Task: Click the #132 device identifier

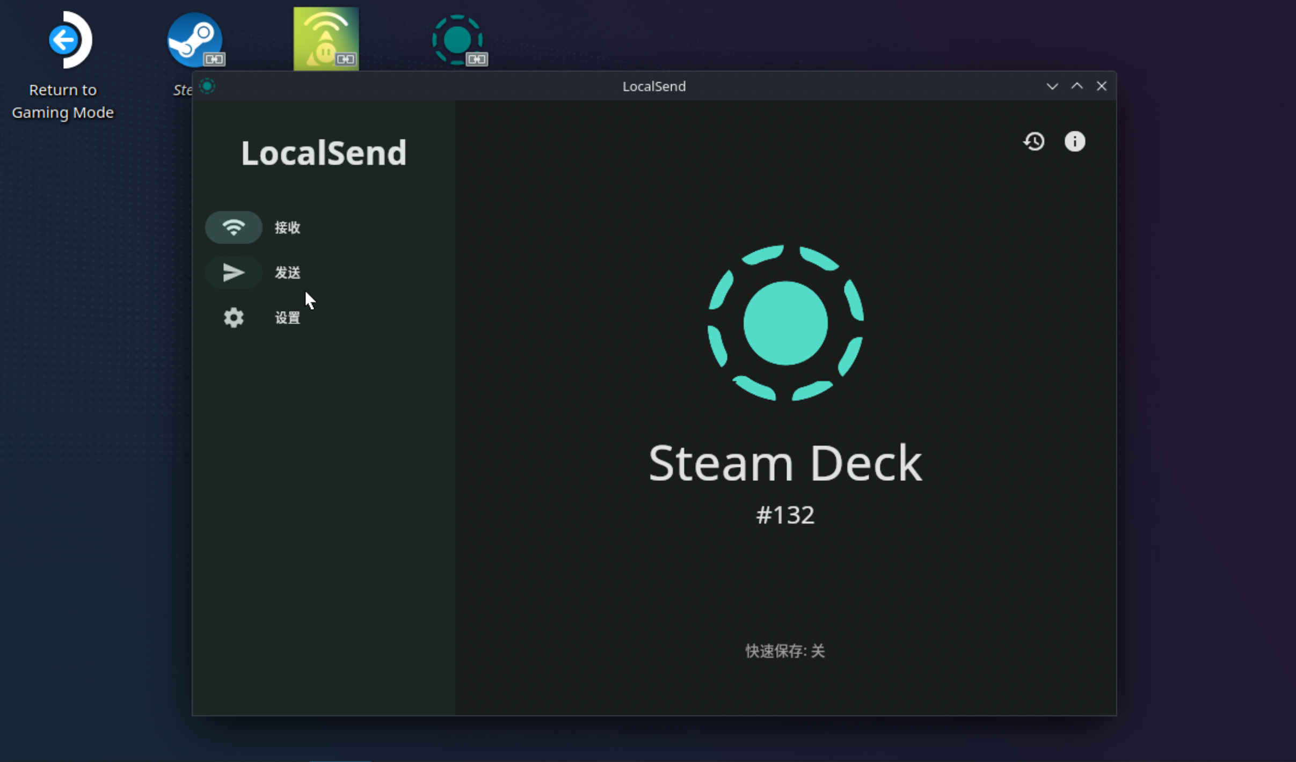Action: [785, 515]
